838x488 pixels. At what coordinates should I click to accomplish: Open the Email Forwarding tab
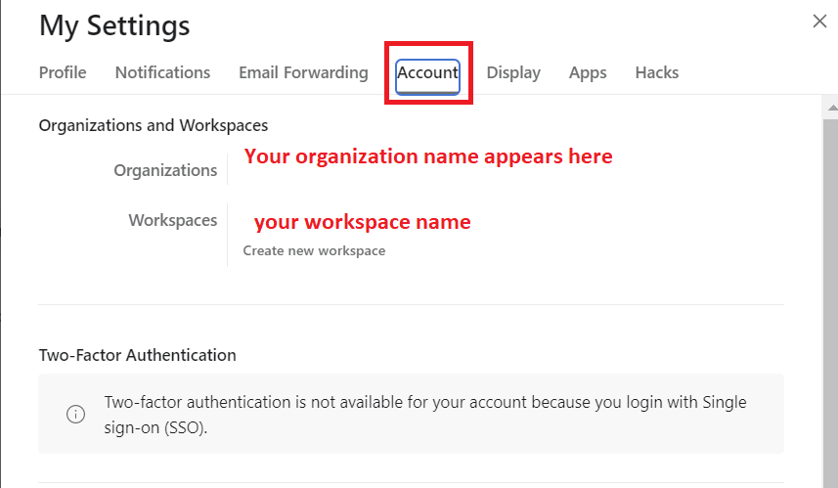click(x=303, y=72)
